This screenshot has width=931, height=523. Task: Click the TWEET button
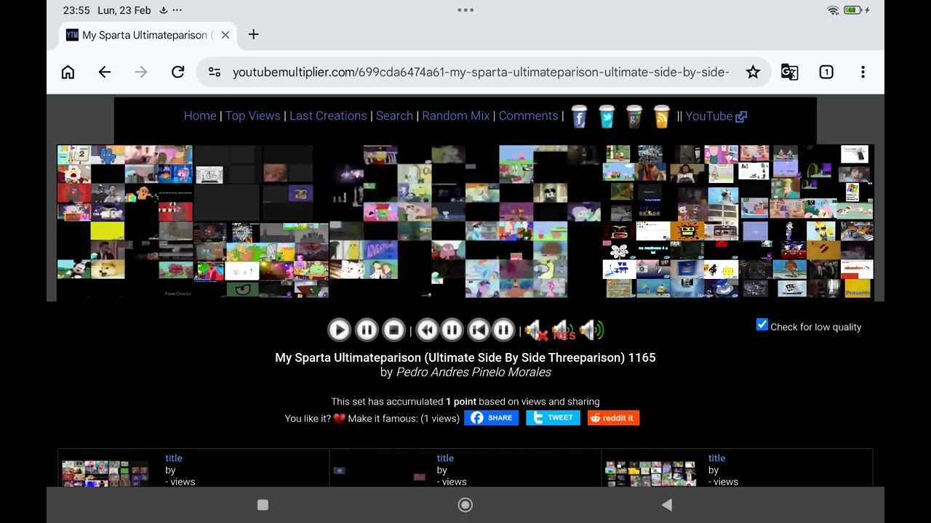553,418
